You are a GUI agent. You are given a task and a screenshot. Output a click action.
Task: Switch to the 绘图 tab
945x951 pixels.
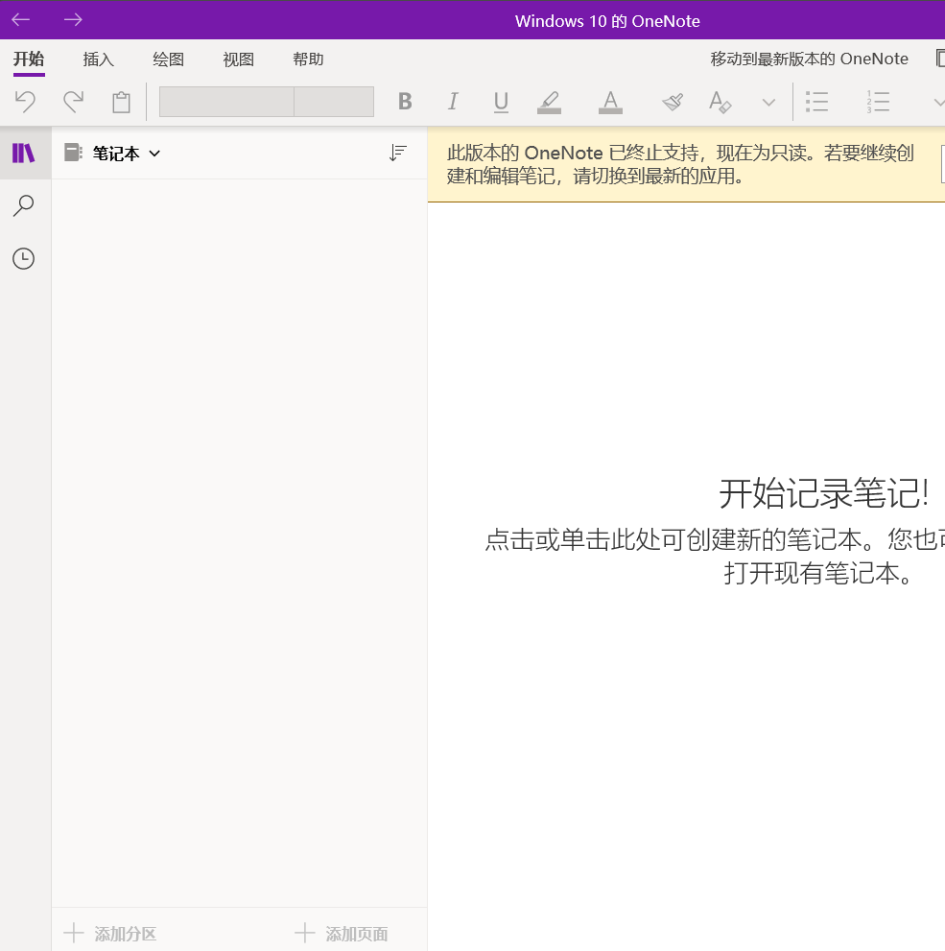tap(168, 59)
